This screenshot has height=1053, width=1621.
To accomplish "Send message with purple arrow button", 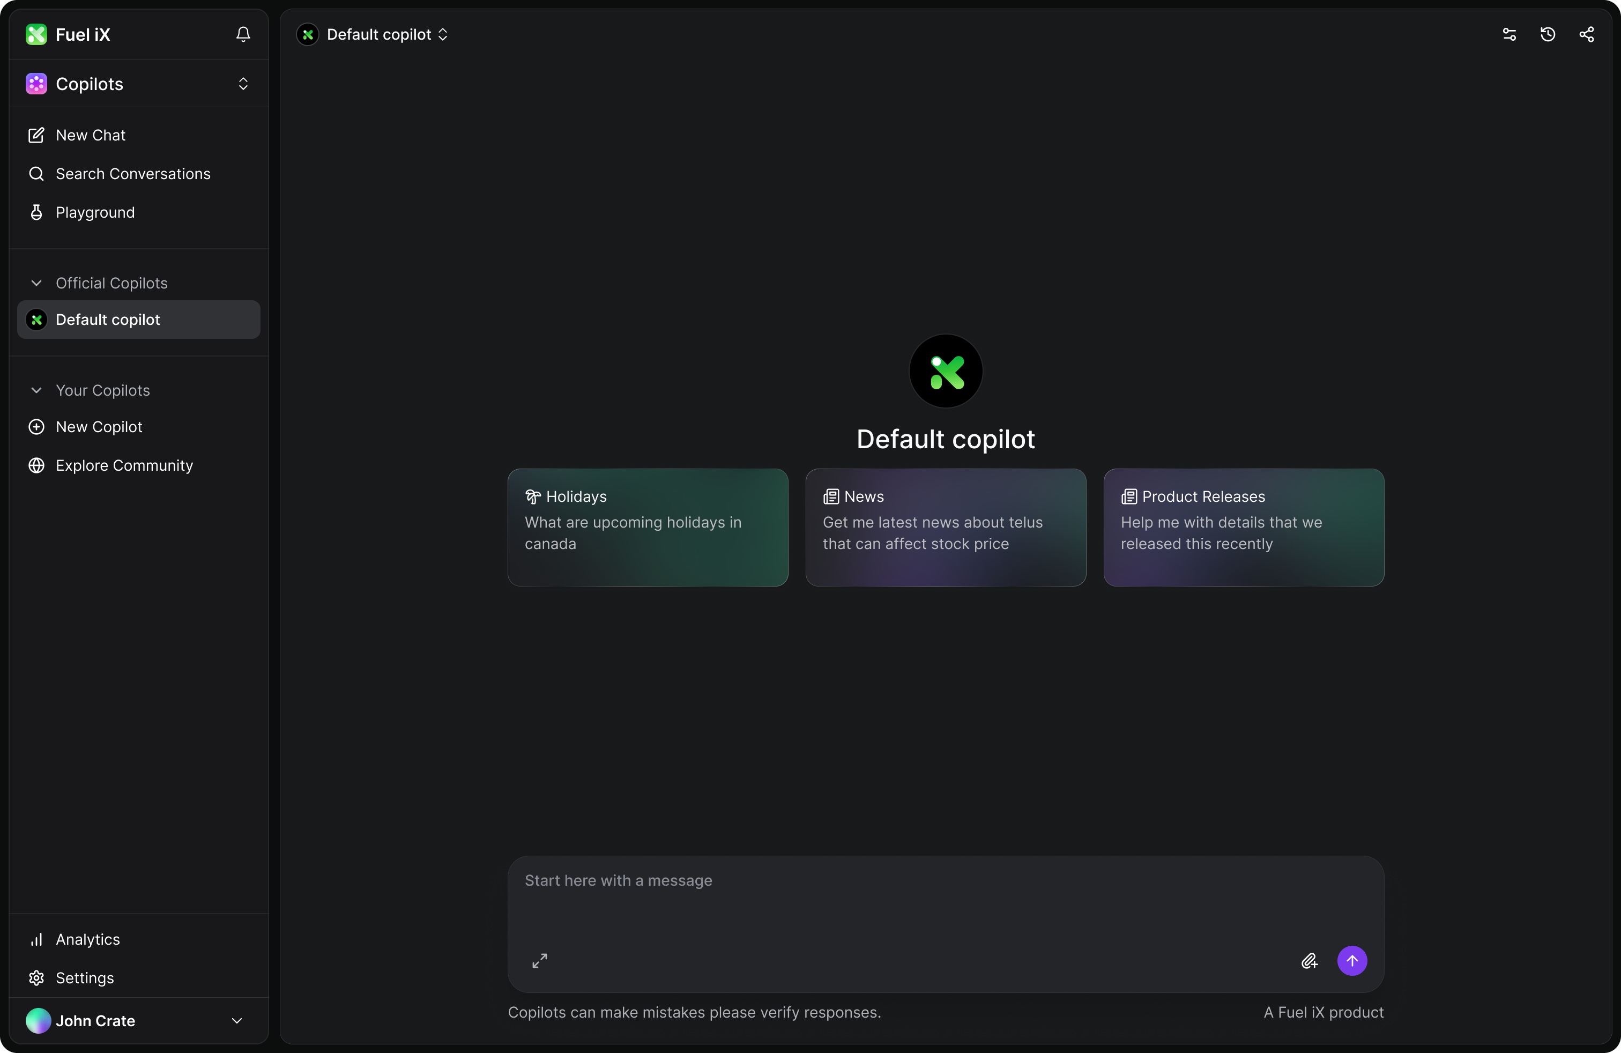I will click(1352, 960).
